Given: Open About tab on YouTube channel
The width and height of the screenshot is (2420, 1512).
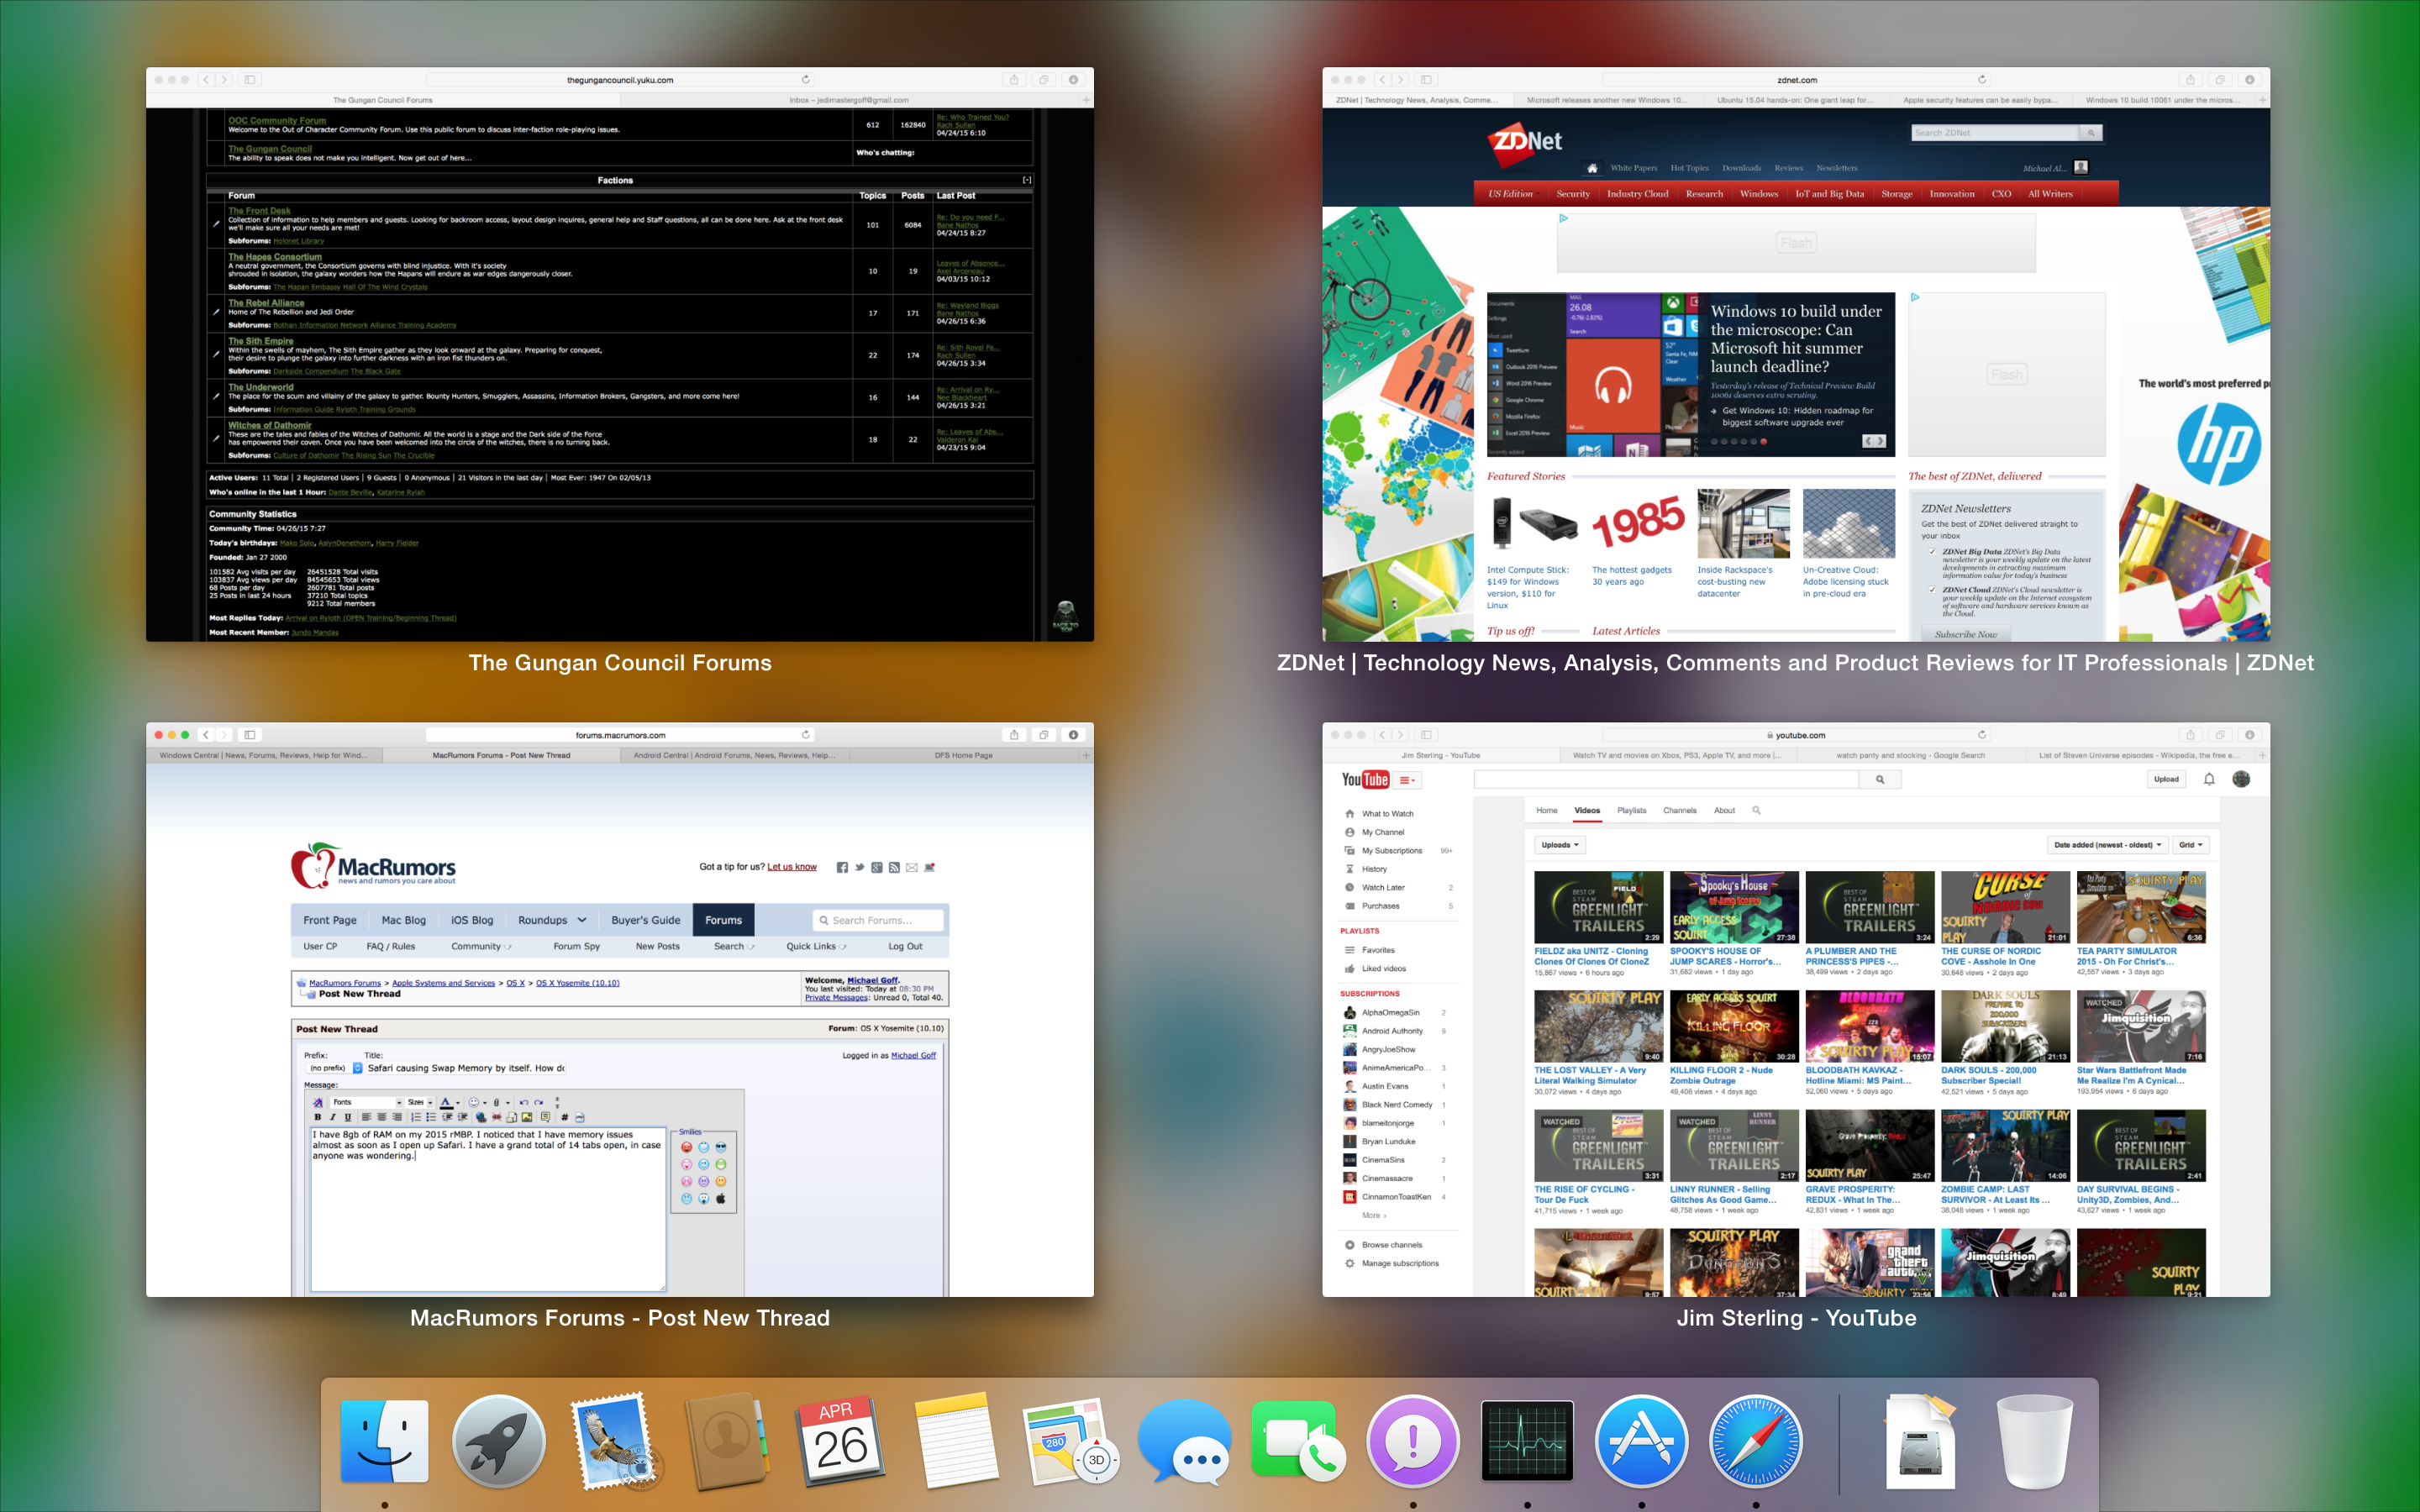Looking at the screenshot, I should [1724, 810].
